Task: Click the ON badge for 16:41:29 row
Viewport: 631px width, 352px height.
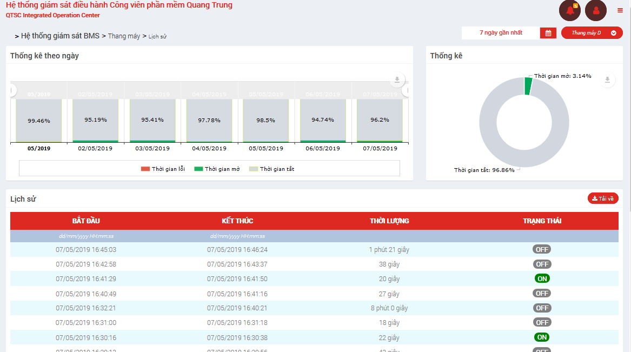Action: 542,279
